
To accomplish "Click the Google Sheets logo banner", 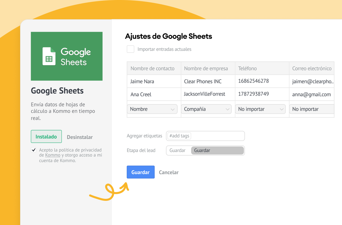I will click(67, 56).
